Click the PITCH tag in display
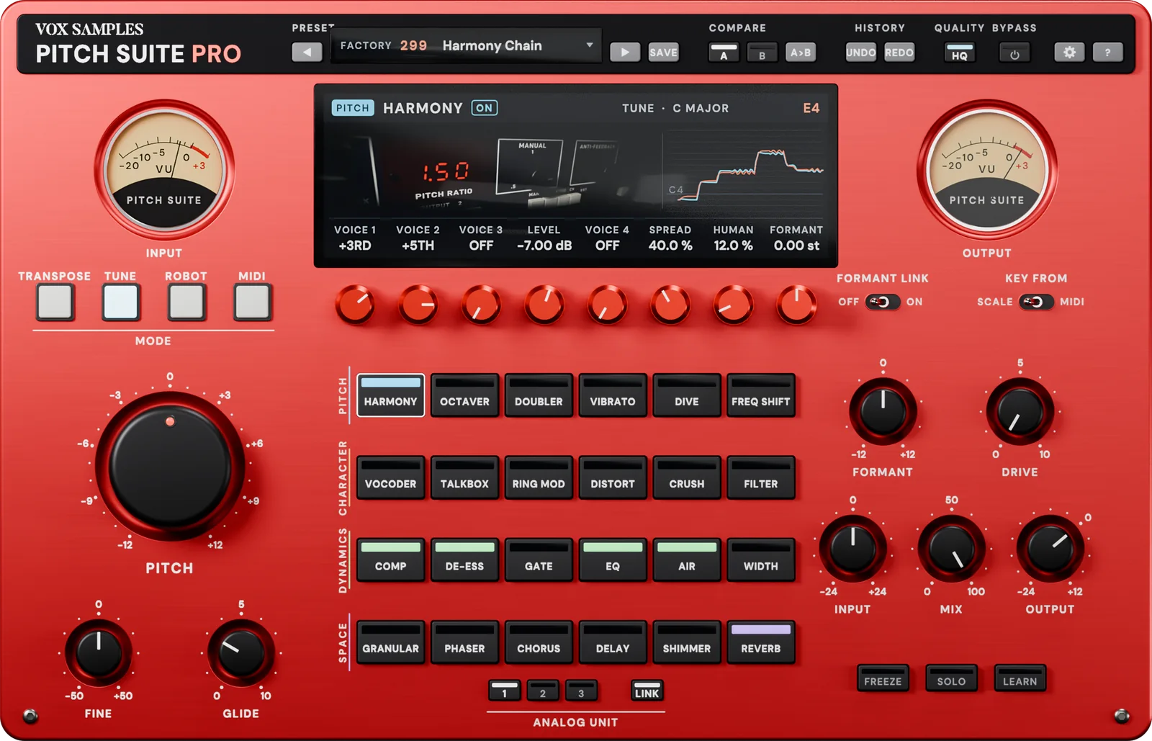Image resolution: width=1152 pixels, height=741 pixels. 353,108
